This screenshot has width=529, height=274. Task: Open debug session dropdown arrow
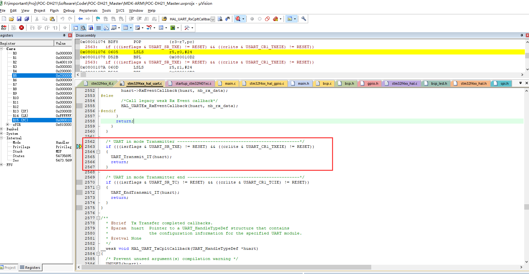(x=243, y=19)
